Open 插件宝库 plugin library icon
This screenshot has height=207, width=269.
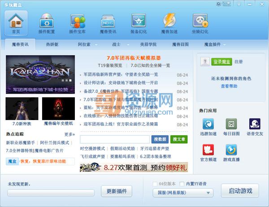point(78,23)
